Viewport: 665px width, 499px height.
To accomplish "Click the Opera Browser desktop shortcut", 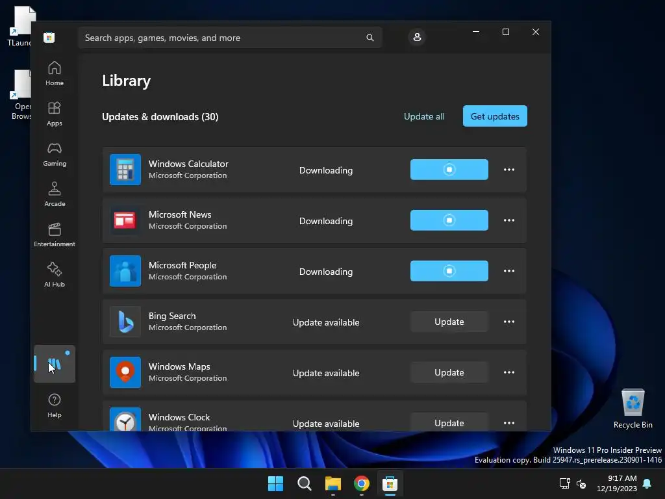I will 20,95.
